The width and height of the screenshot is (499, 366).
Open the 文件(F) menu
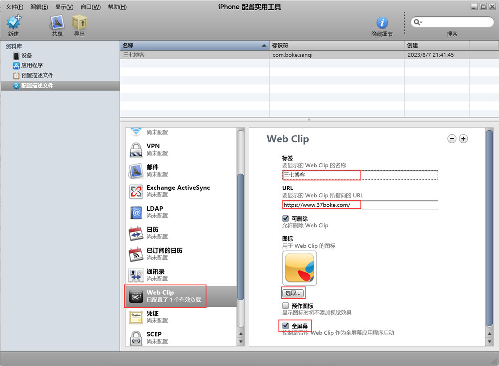point(14,7)
